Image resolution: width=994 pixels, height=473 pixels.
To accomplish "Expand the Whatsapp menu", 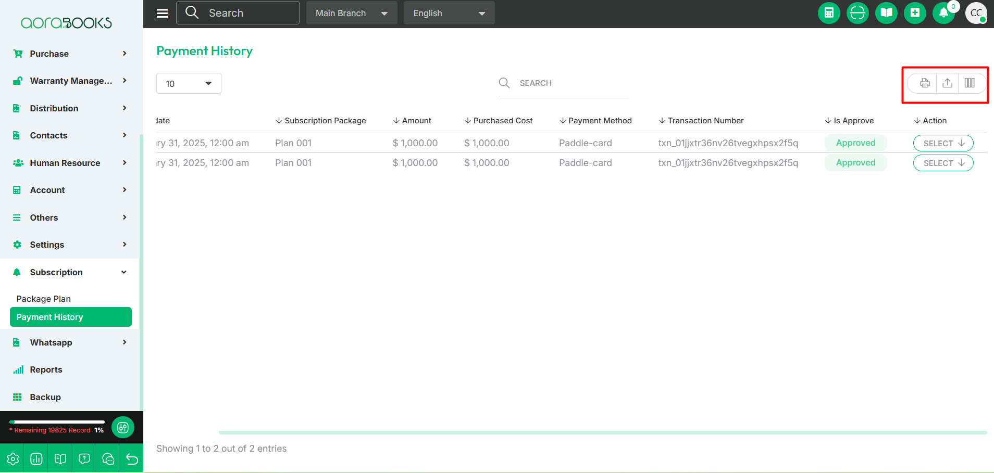I will pyautogui.click(x=70, y=342).
